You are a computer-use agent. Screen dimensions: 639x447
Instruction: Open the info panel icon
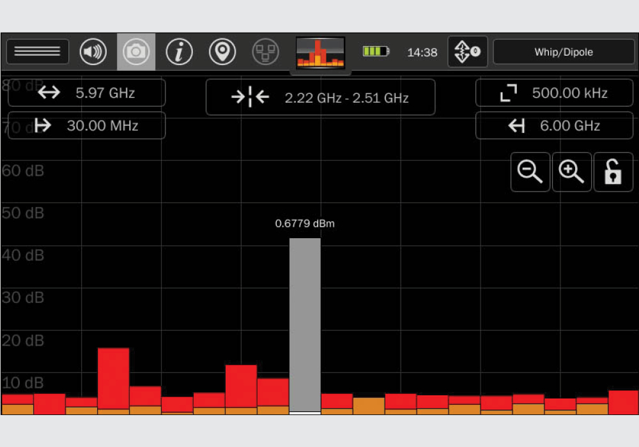pos(180,52)
